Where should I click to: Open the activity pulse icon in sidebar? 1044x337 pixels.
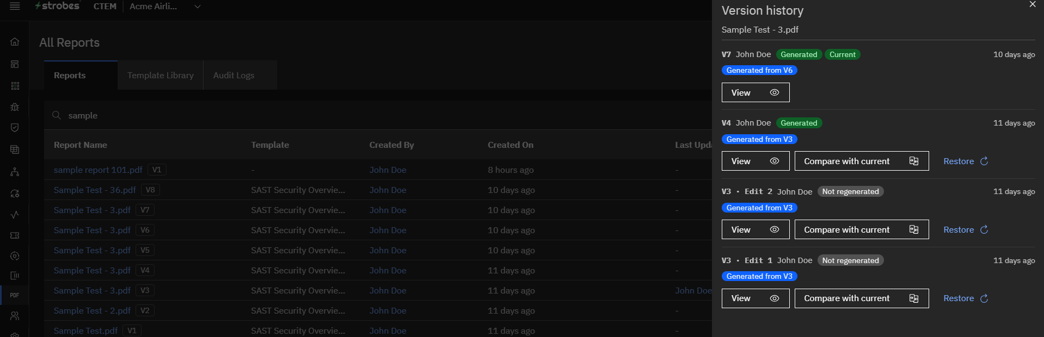point(15,215)
